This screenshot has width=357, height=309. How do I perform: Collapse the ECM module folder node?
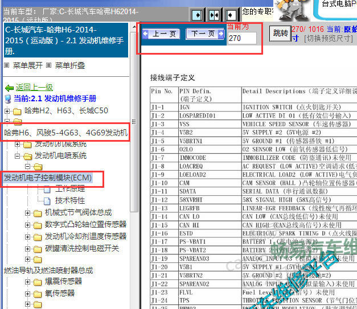coord(27,167)
